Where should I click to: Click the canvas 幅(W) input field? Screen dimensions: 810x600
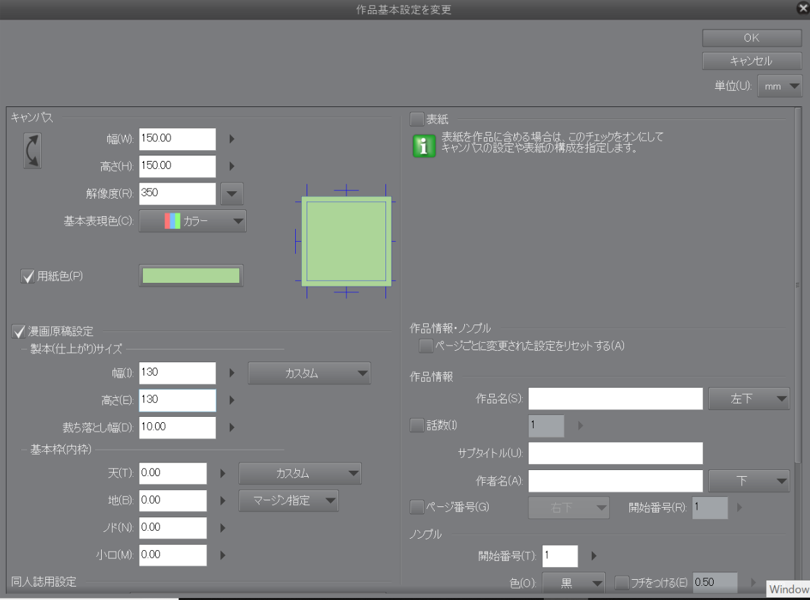click(177, 139)
